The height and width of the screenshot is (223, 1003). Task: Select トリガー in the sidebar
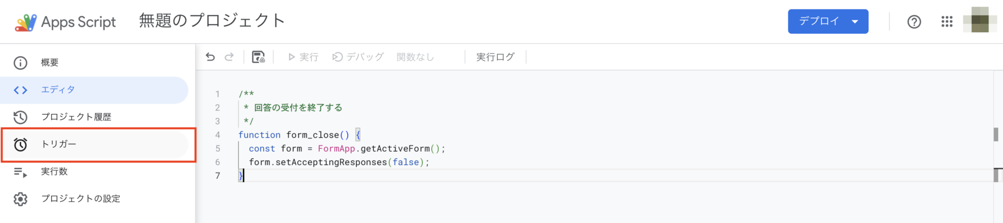[59, 144]
